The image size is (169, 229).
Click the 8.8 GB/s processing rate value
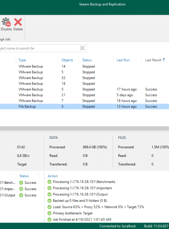tap(23, 155)
